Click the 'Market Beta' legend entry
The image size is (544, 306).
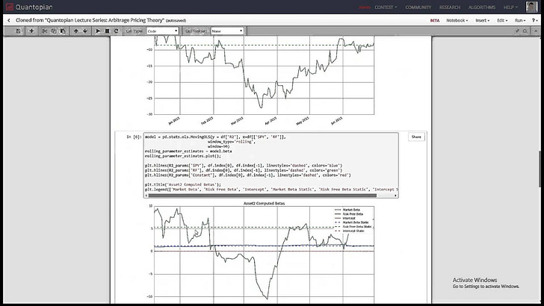coord(351,210)
